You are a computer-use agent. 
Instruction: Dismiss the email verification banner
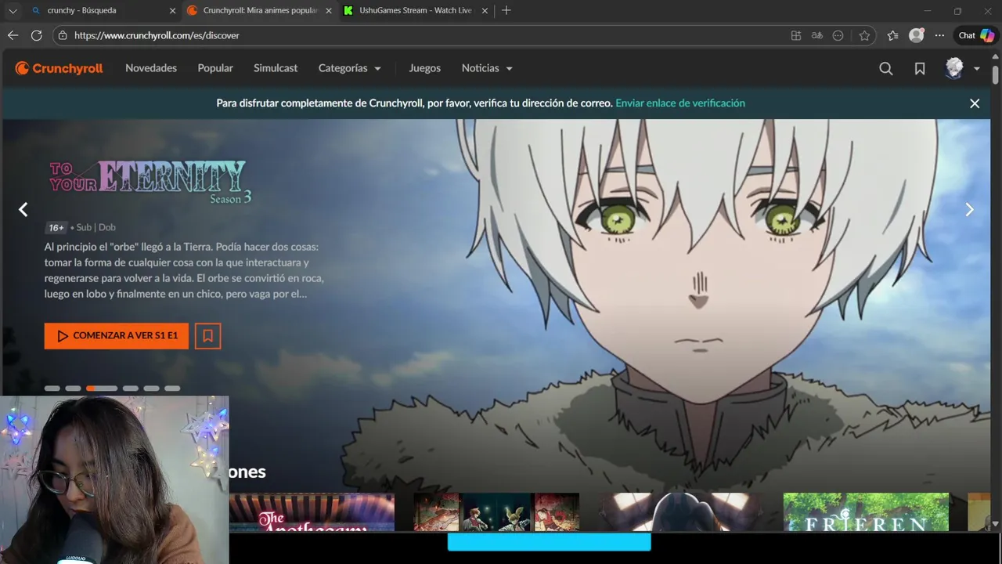[975, 103]
